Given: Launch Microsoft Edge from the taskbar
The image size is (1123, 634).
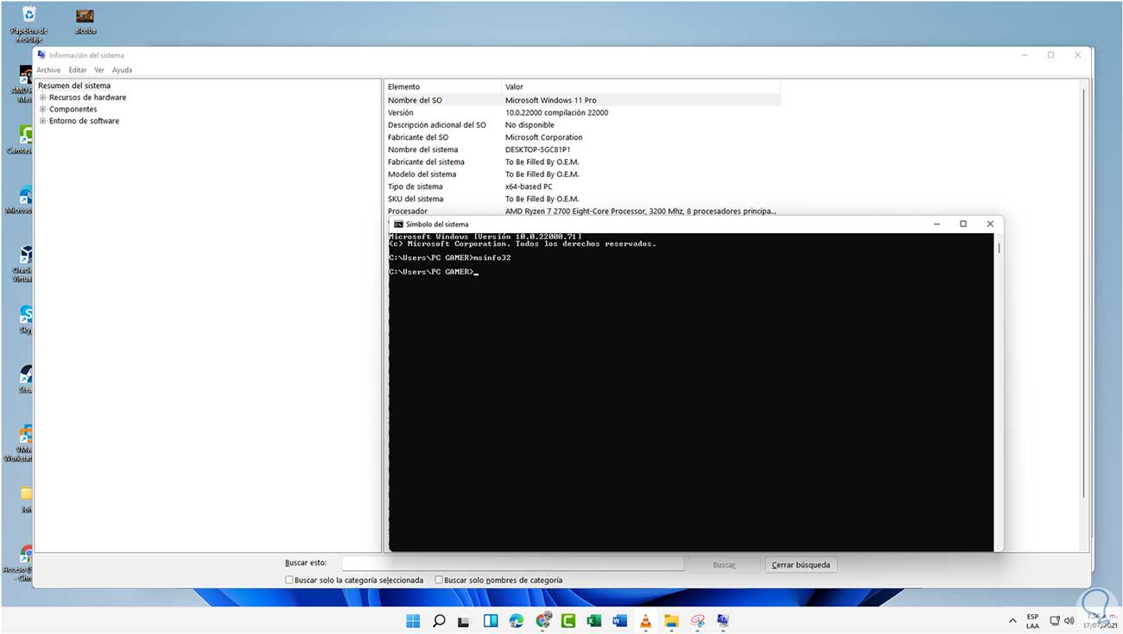Looking at the screenshot, I should coord(517,620).
